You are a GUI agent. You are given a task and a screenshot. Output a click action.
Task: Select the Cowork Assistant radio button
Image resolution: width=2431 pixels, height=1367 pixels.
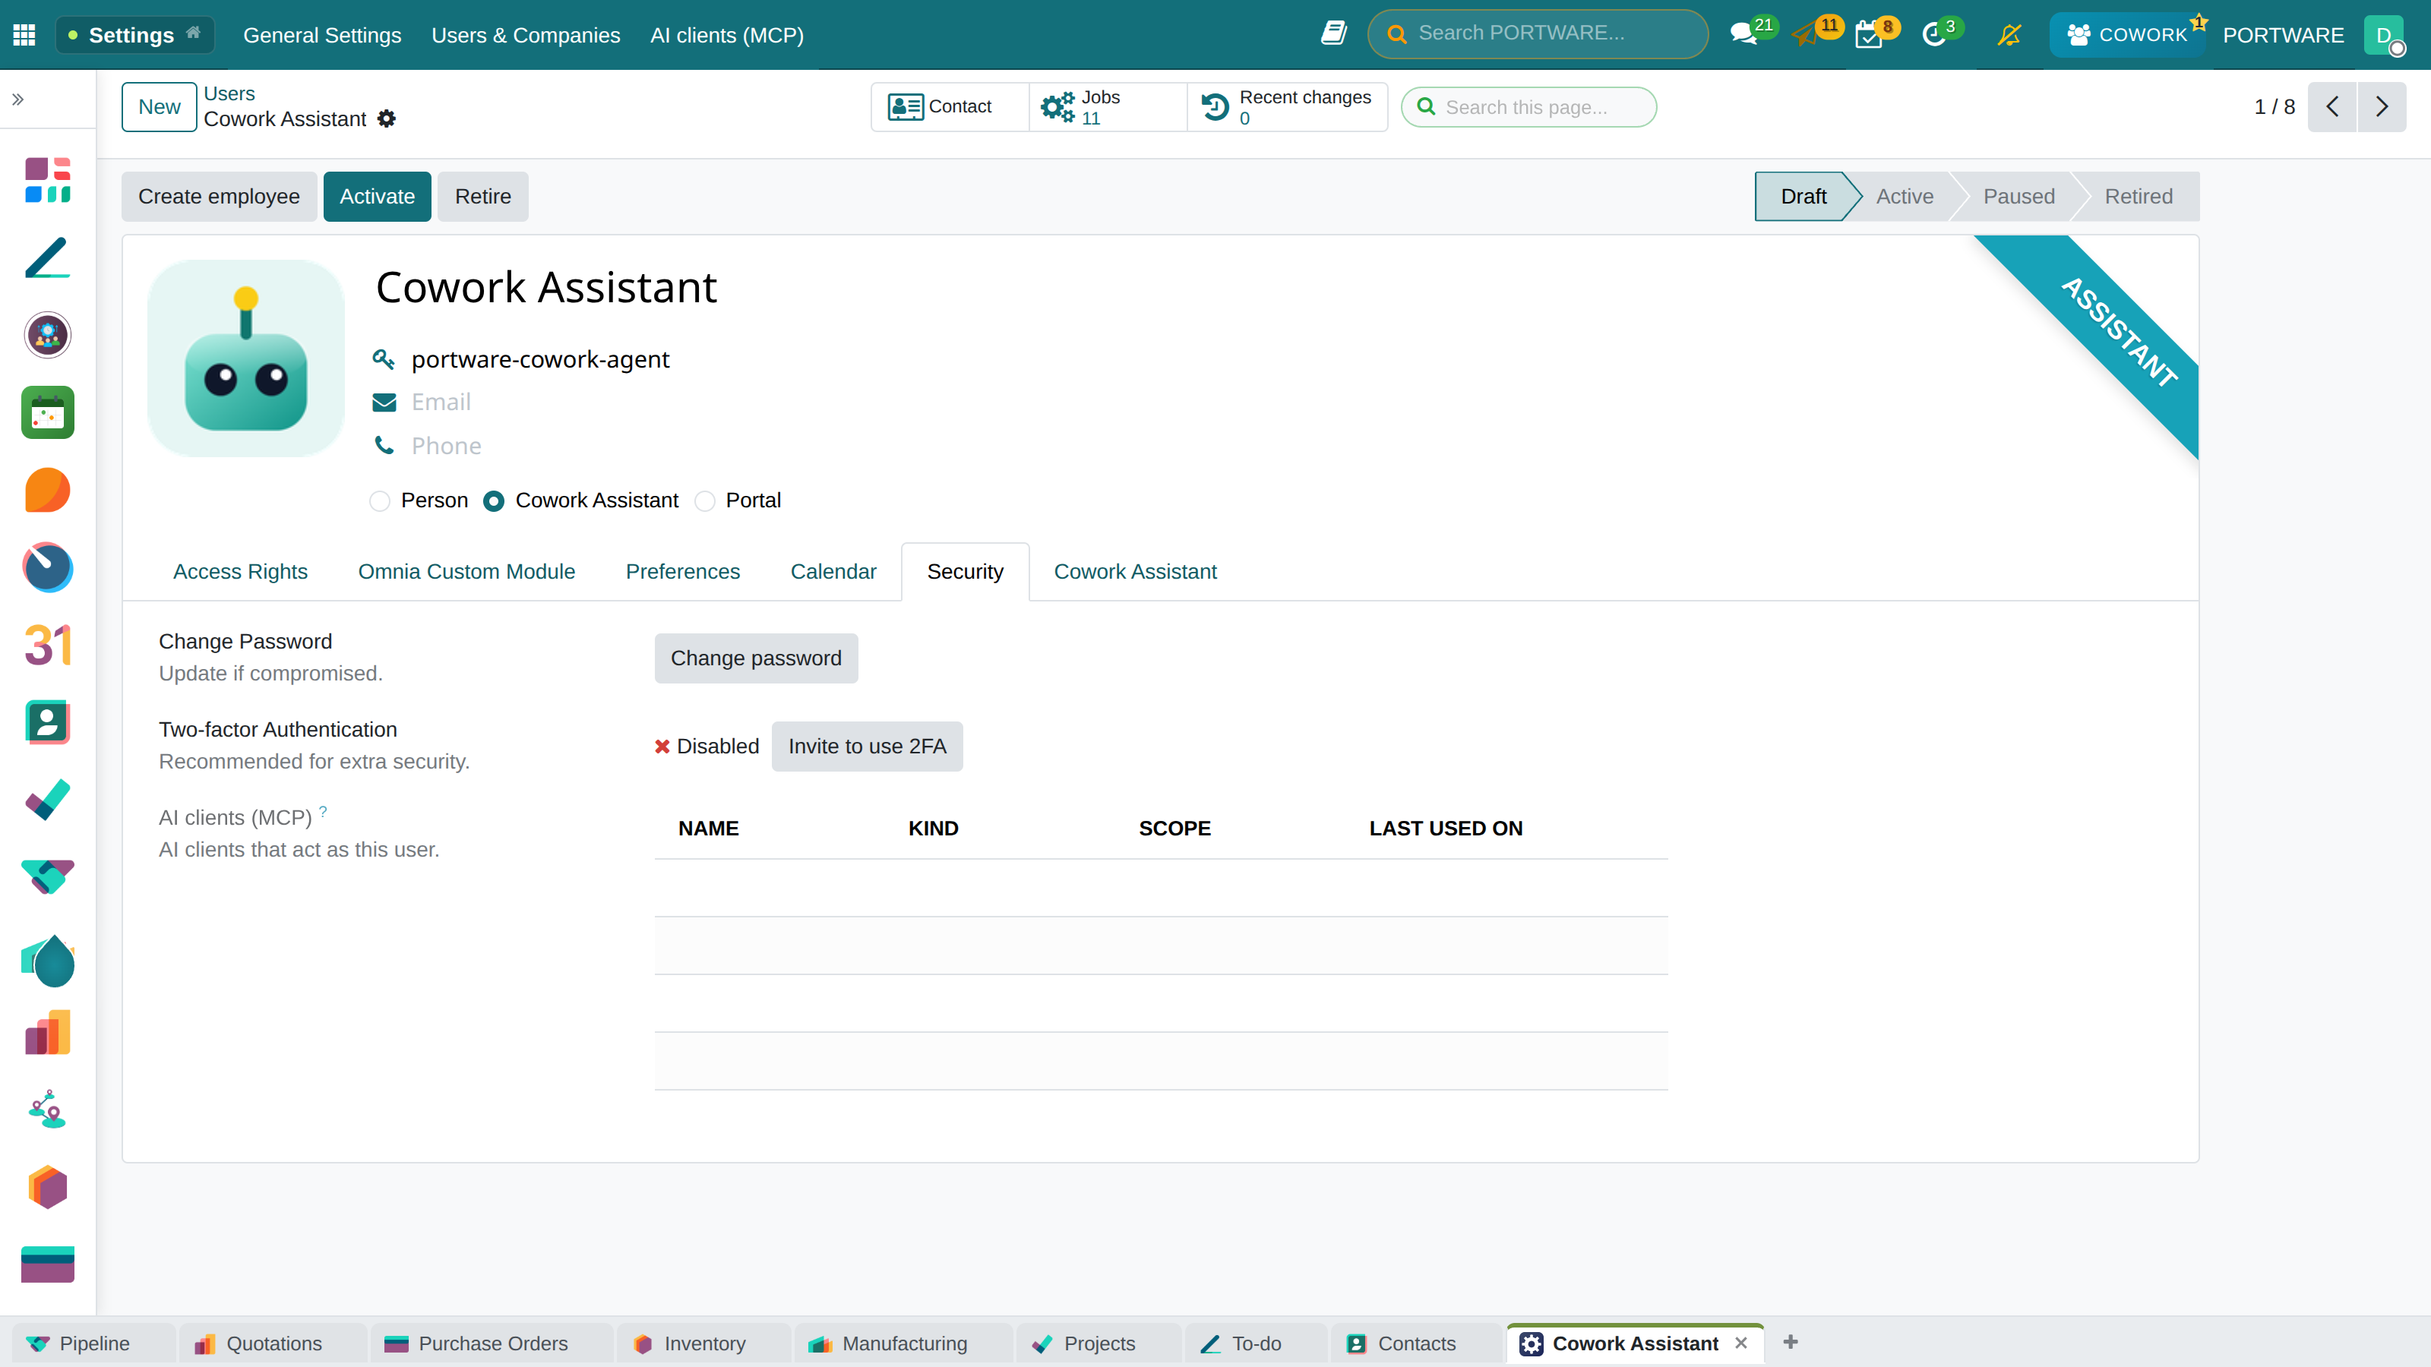(x=494, y=501)
